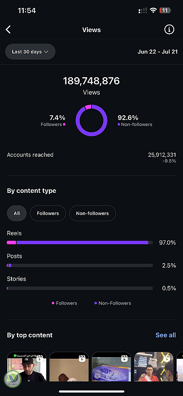Open the info icon for Views
Viewport: 183px width, 396px height.
170,30
